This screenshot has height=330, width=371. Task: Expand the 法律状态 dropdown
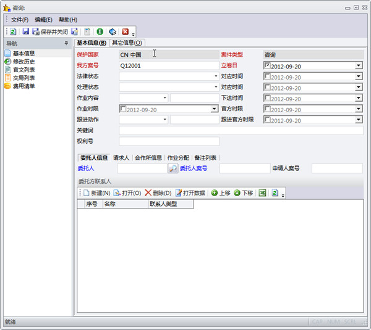(x=216, y=76)
